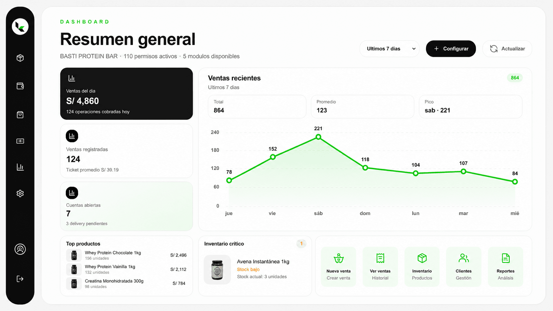
Task: Open the settings gear in the sidebar
Action: [x=20, y=193]
